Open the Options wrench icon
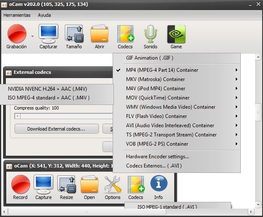 113,184
